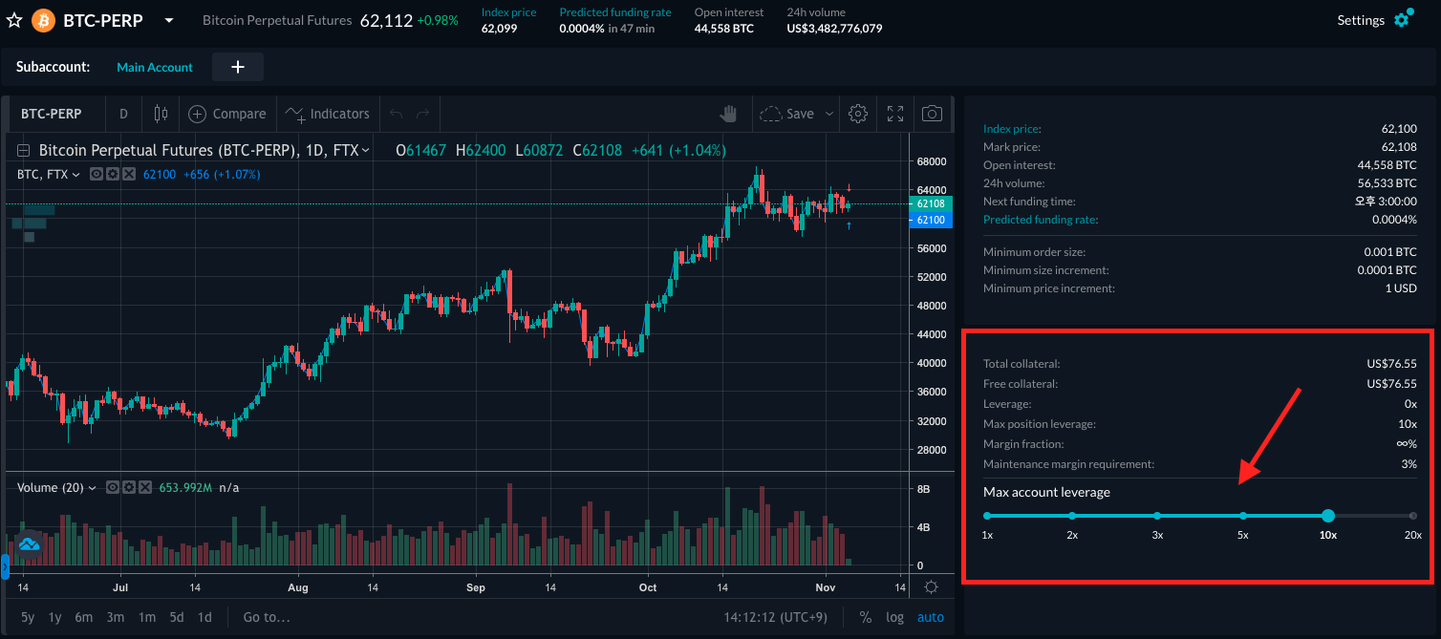Screen dimensions: 1441x639
Task: Expand the Volume (20) indicator dropdown
Action: point(93,488)
